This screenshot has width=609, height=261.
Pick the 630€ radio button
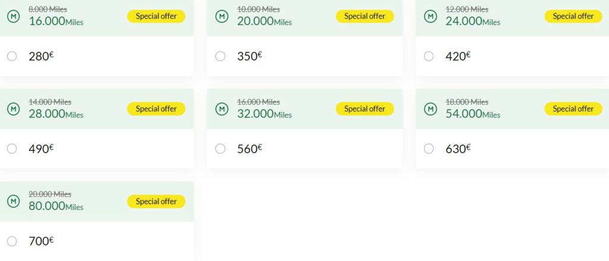point(429,149)
